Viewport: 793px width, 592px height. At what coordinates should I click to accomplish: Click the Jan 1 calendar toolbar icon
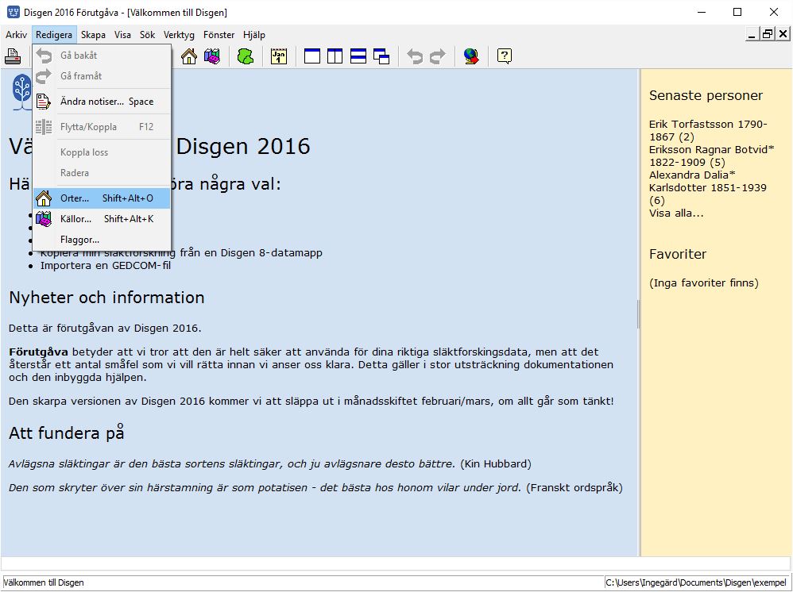click(x=279, y=56)
